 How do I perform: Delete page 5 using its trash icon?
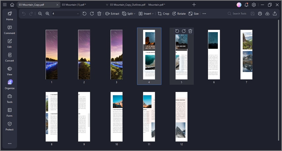coord(190,31)
